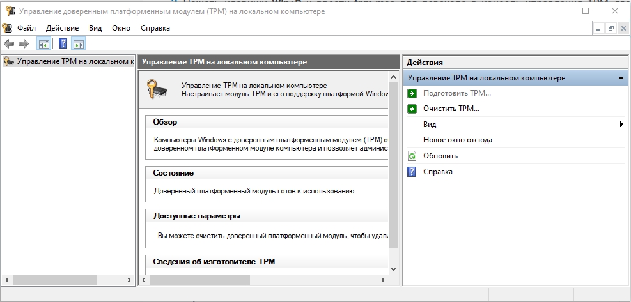Click the green arrow icon next to Очистить TPM
631x302 pixels.
tap(412, 109)
